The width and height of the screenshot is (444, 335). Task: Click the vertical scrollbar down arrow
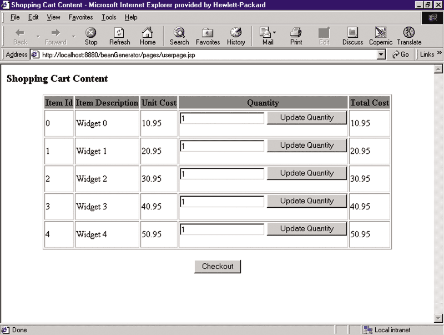(438, 318)
